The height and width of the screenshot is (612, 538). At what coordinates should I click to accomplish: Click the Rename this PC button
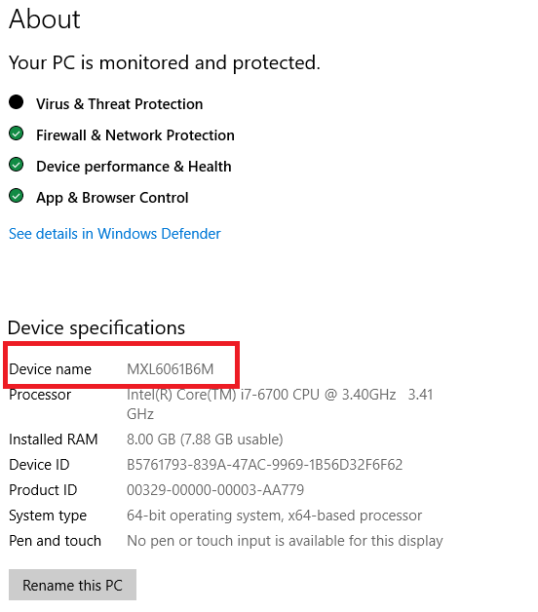[72, 585]
